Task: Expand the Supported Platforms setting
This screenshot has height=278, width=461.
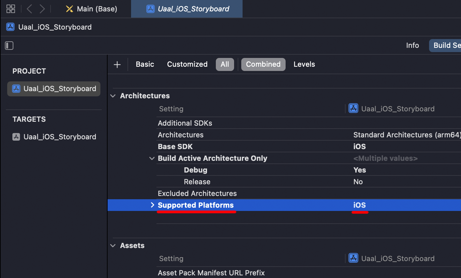Action: click(x=152, y=205)
